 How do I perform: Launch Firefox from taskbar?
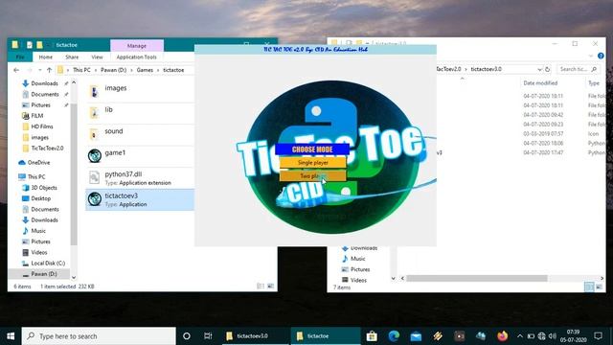[x=502, y=336]
